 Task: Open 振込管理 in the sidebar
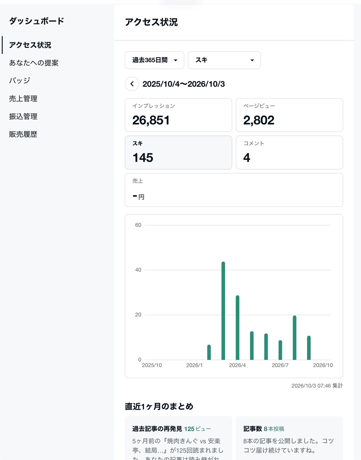point(23,117)
